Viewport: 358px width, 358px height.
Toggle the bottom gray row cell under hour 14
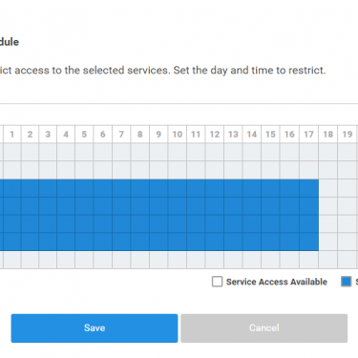tap(252, 260)
